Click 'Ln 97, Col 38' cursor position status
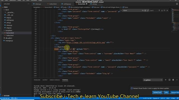179x100 pixels. coord(147,98)
